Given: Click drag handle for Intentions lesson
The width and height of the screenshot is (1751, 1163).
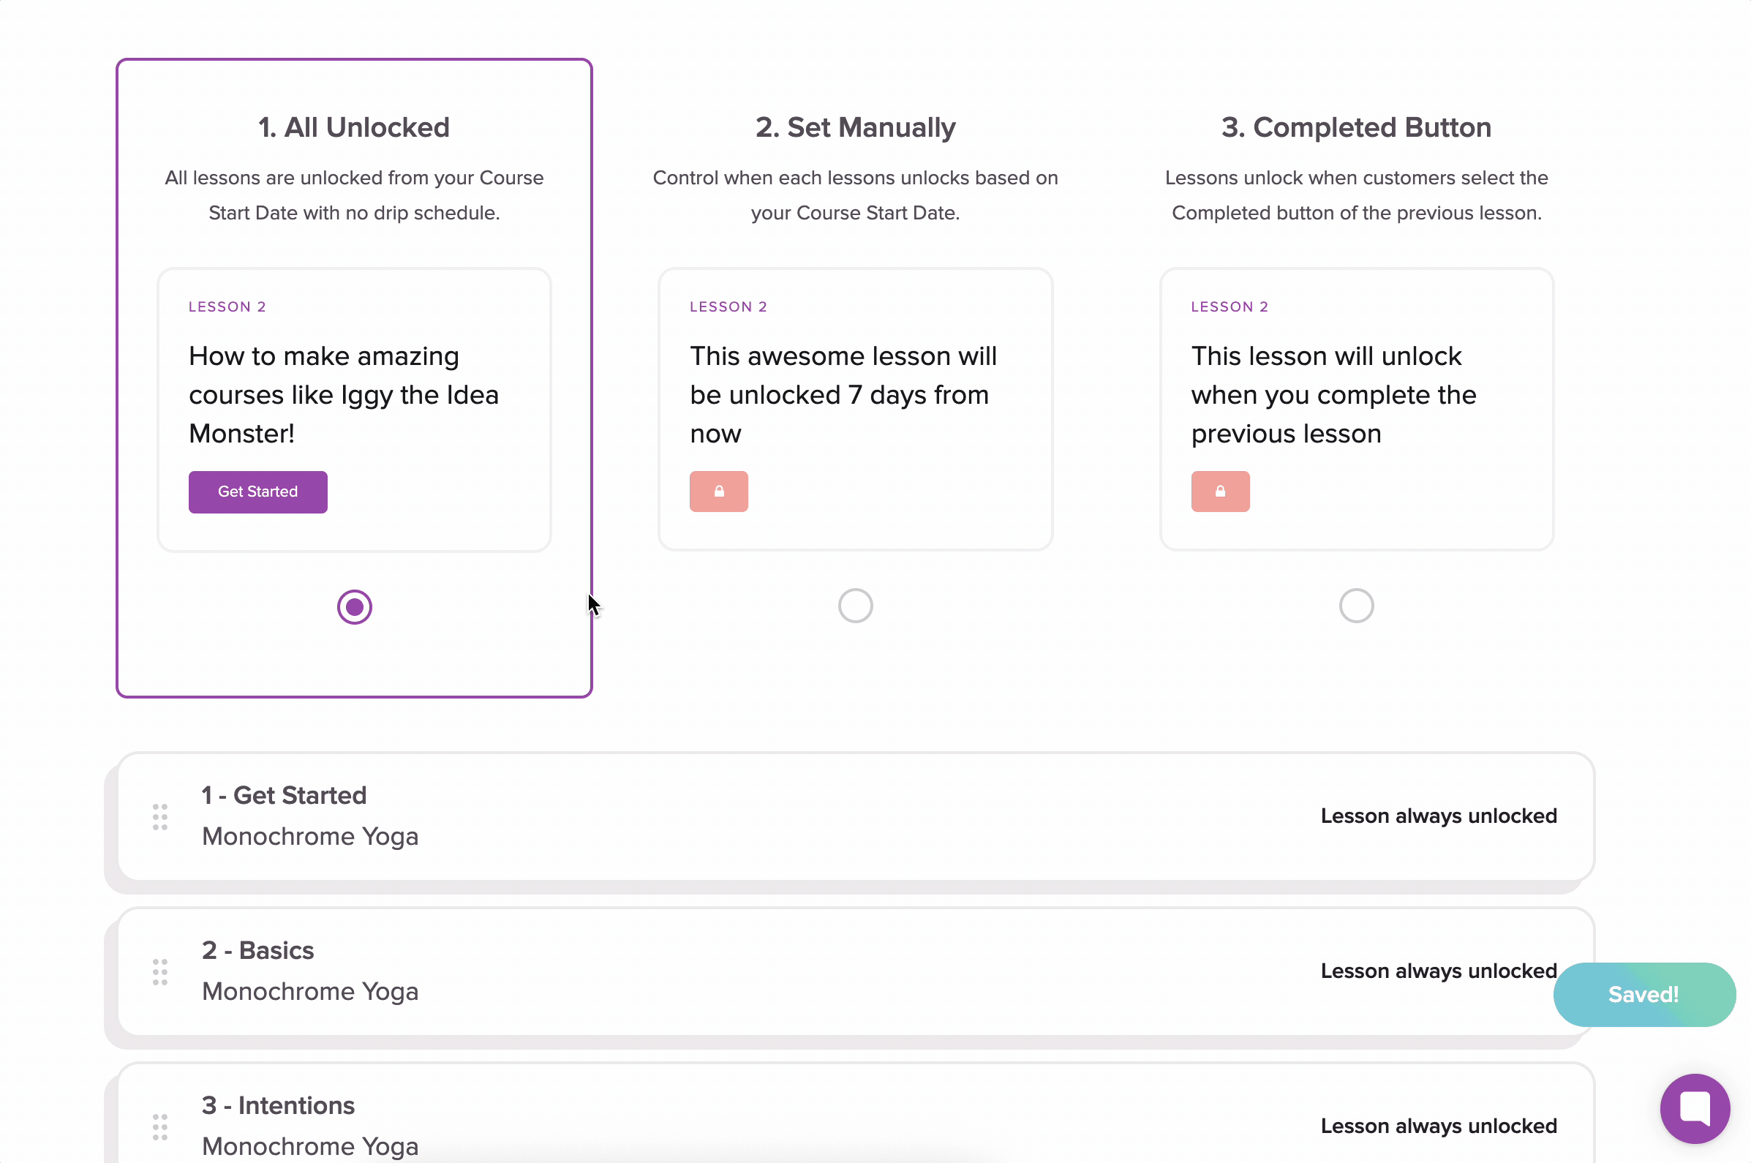Looking at the screenshot, I should tap(160, 1126).
